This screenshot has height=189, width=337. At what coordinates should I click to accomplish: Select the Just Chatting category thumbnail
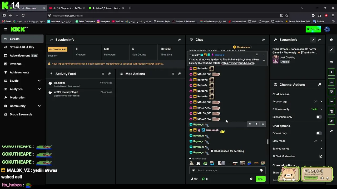(276, 59)
